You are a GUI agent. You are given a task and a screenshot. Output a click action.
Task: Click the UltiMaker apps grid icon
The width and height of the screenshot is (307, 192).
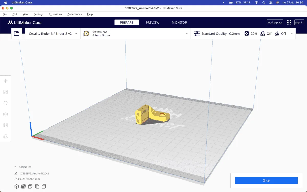tap(289, 22)
